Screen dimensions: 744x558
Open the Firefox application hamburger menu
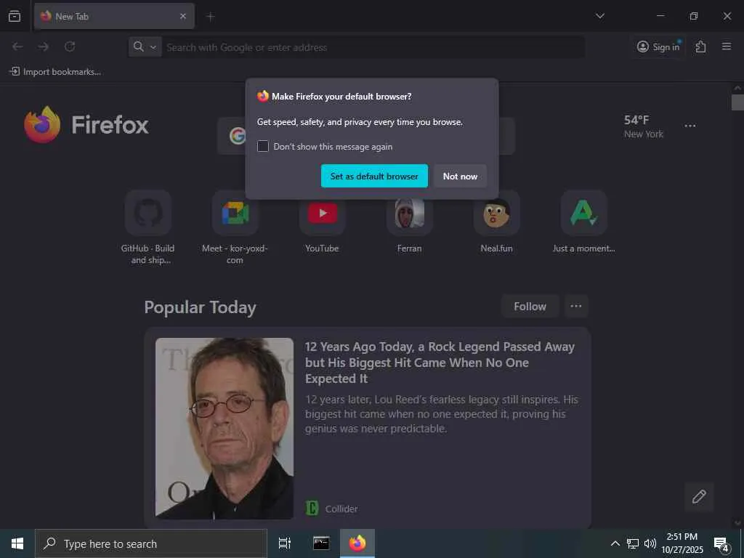[x=727, y=46]
